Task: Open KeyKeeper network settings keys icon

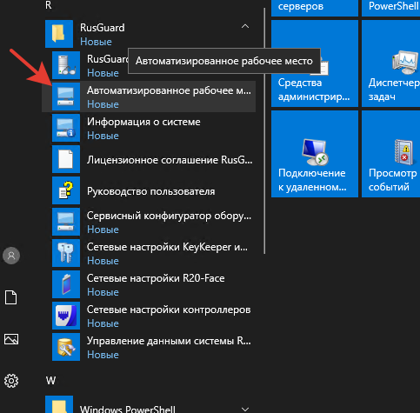Action: point(66,253)
